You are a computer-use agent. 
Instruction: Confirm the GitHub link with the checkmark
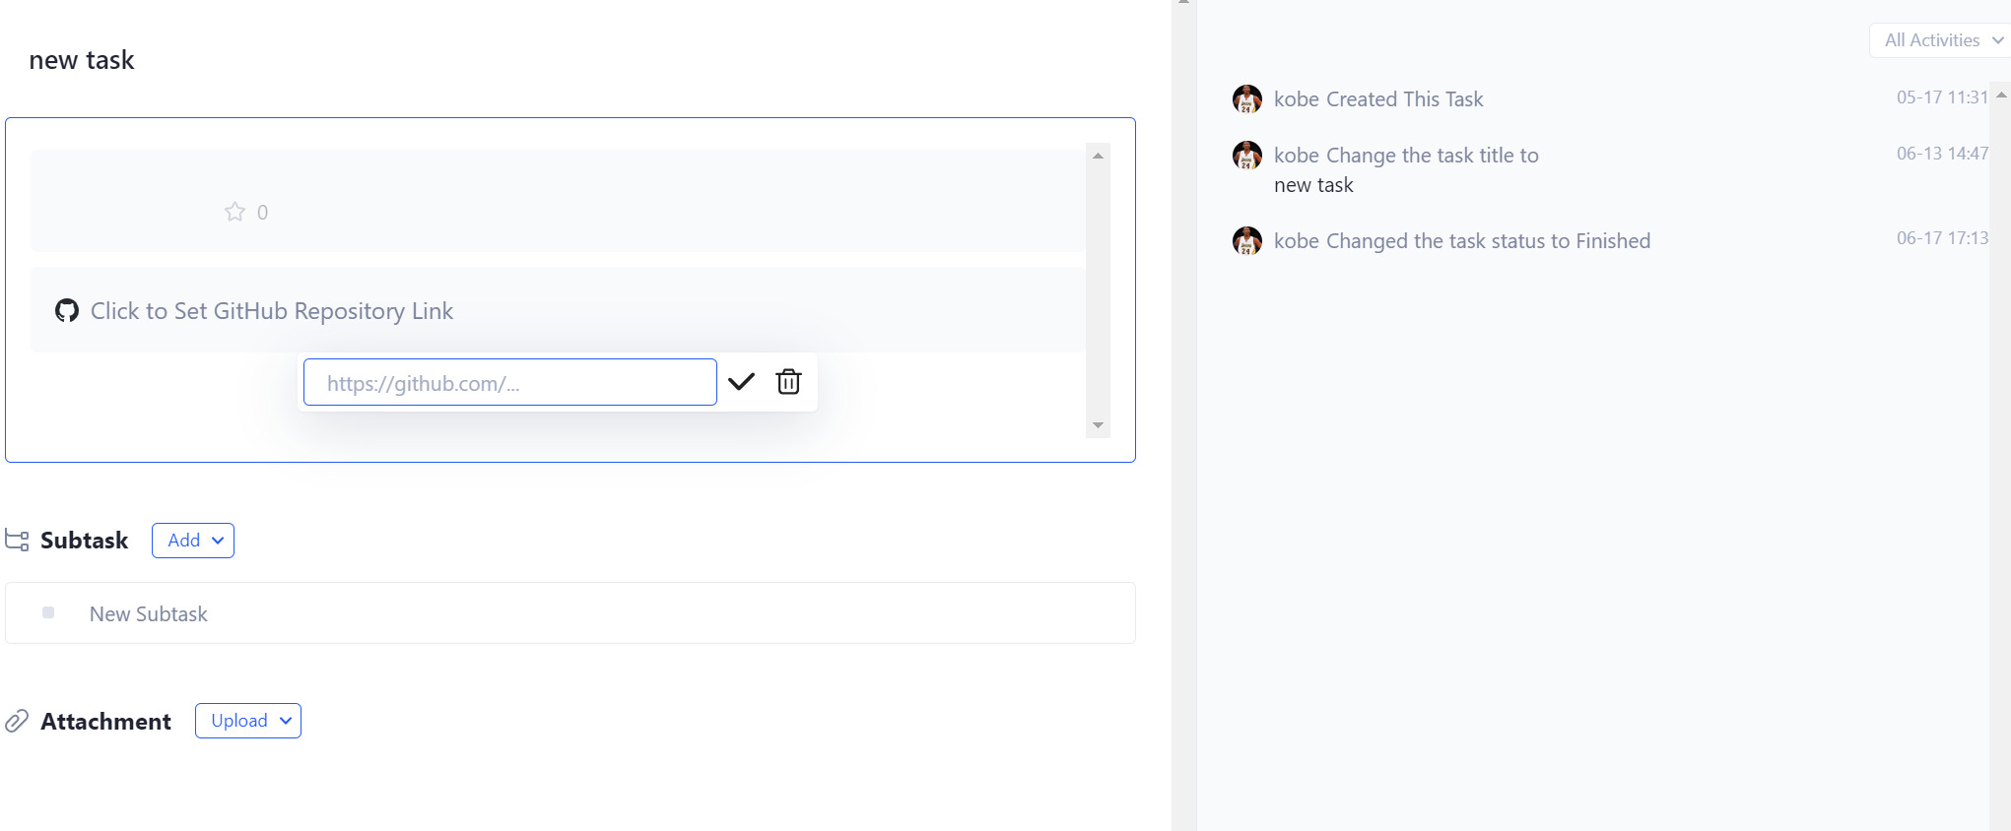point(741,382)
